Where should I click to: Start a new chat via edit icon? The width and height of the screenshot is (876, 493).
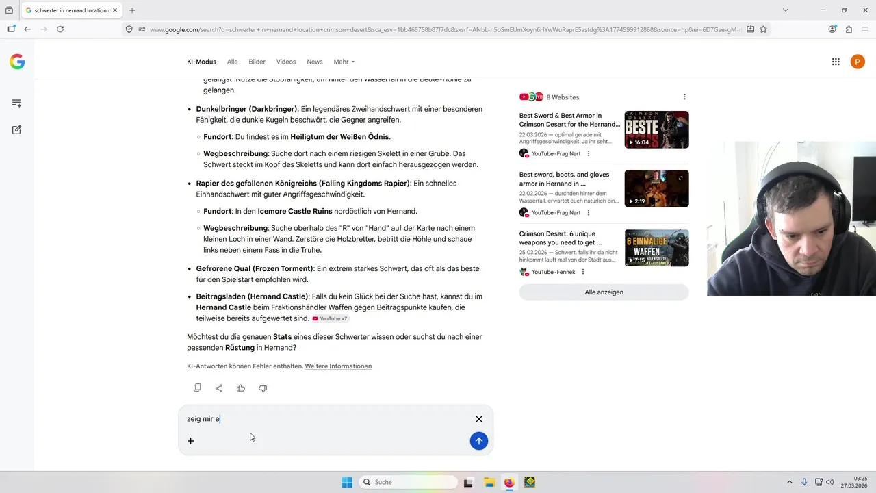(16, 129)
